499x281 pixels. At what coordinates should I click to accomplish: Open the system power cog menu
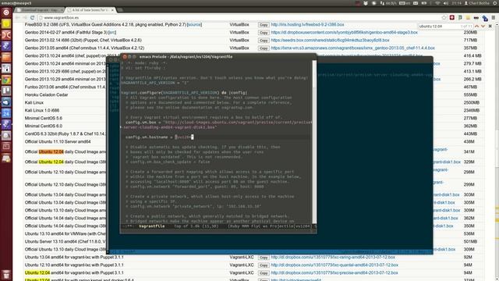(x=495, y=3)
